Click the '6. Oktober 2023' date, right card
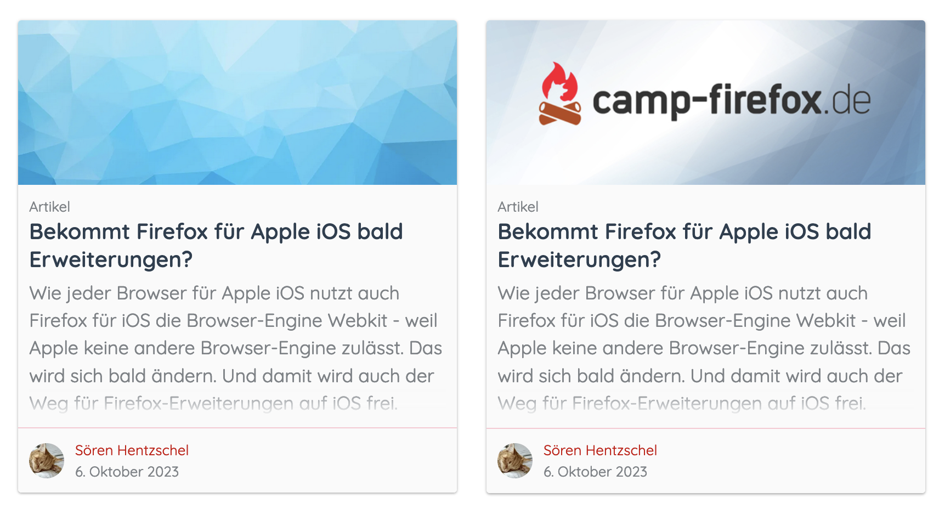The image size is (939, 509). click(596, 472)
